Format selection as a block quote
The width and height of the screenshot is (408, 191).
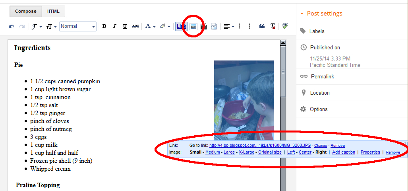pyautogui.click(x=262, y=27)
